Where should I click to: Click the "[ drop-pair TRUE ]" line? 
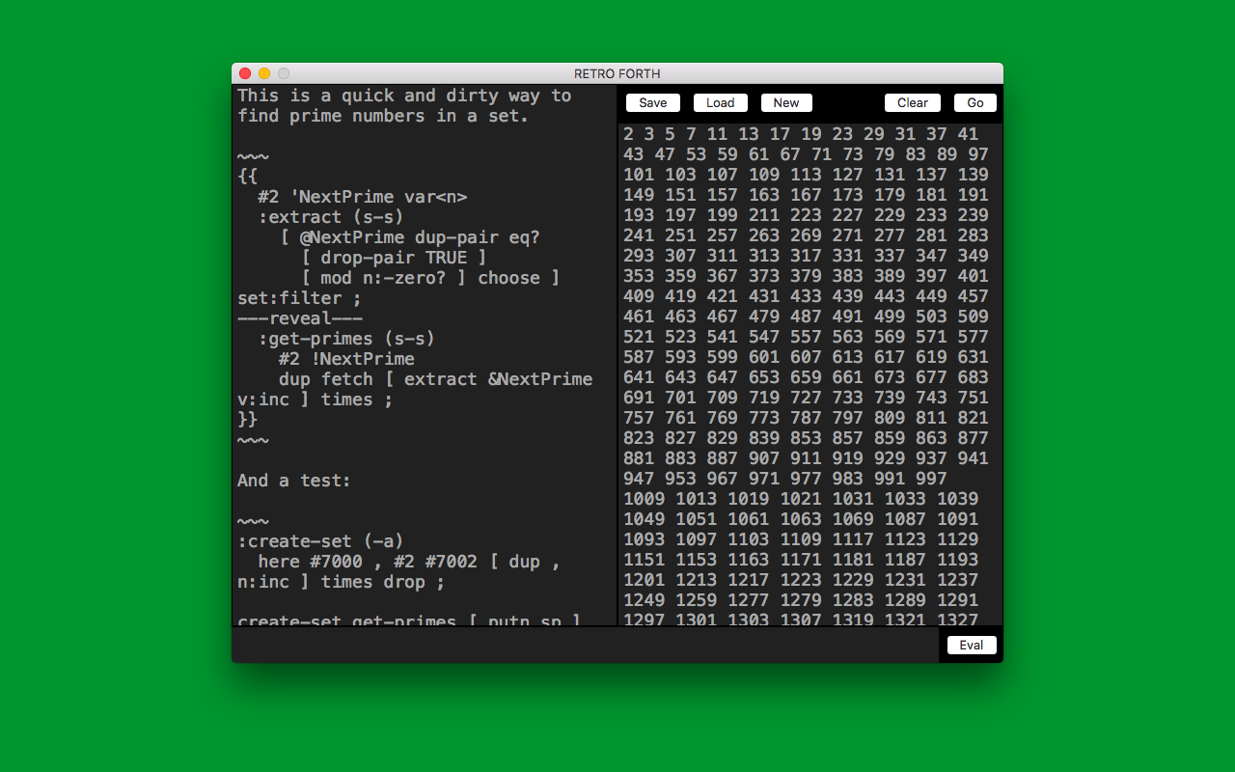394,258
